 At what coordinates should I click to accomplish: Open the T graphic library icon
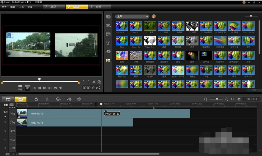(x=108, y=43)
